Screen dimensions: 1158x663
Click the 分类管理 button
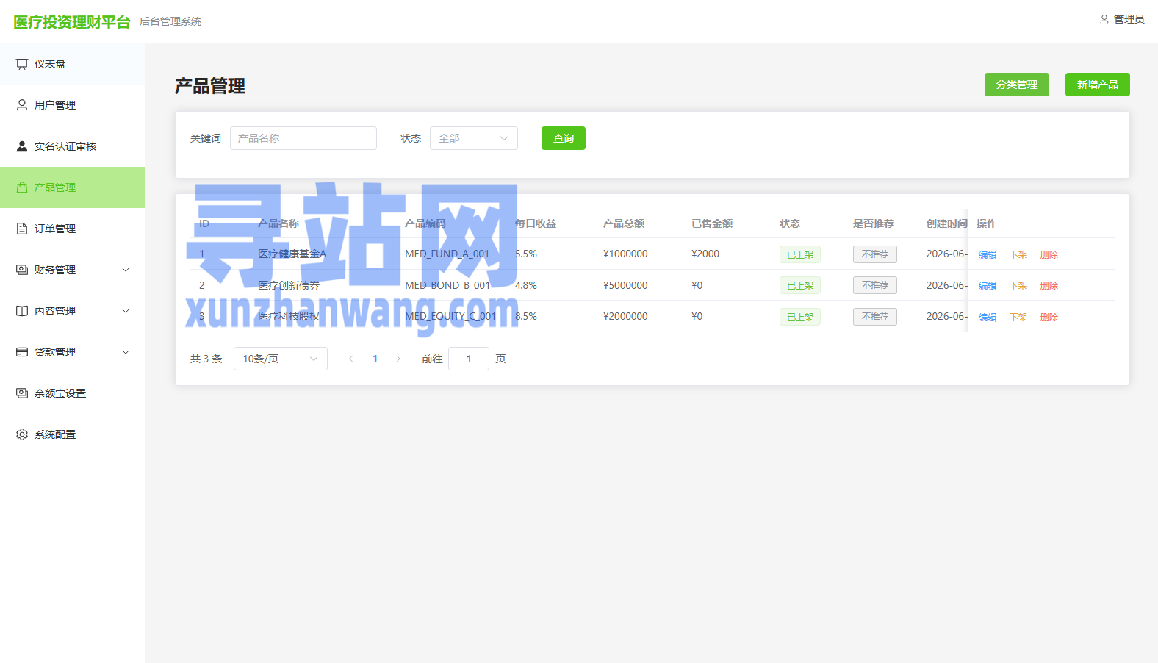tap(1017, 85)
